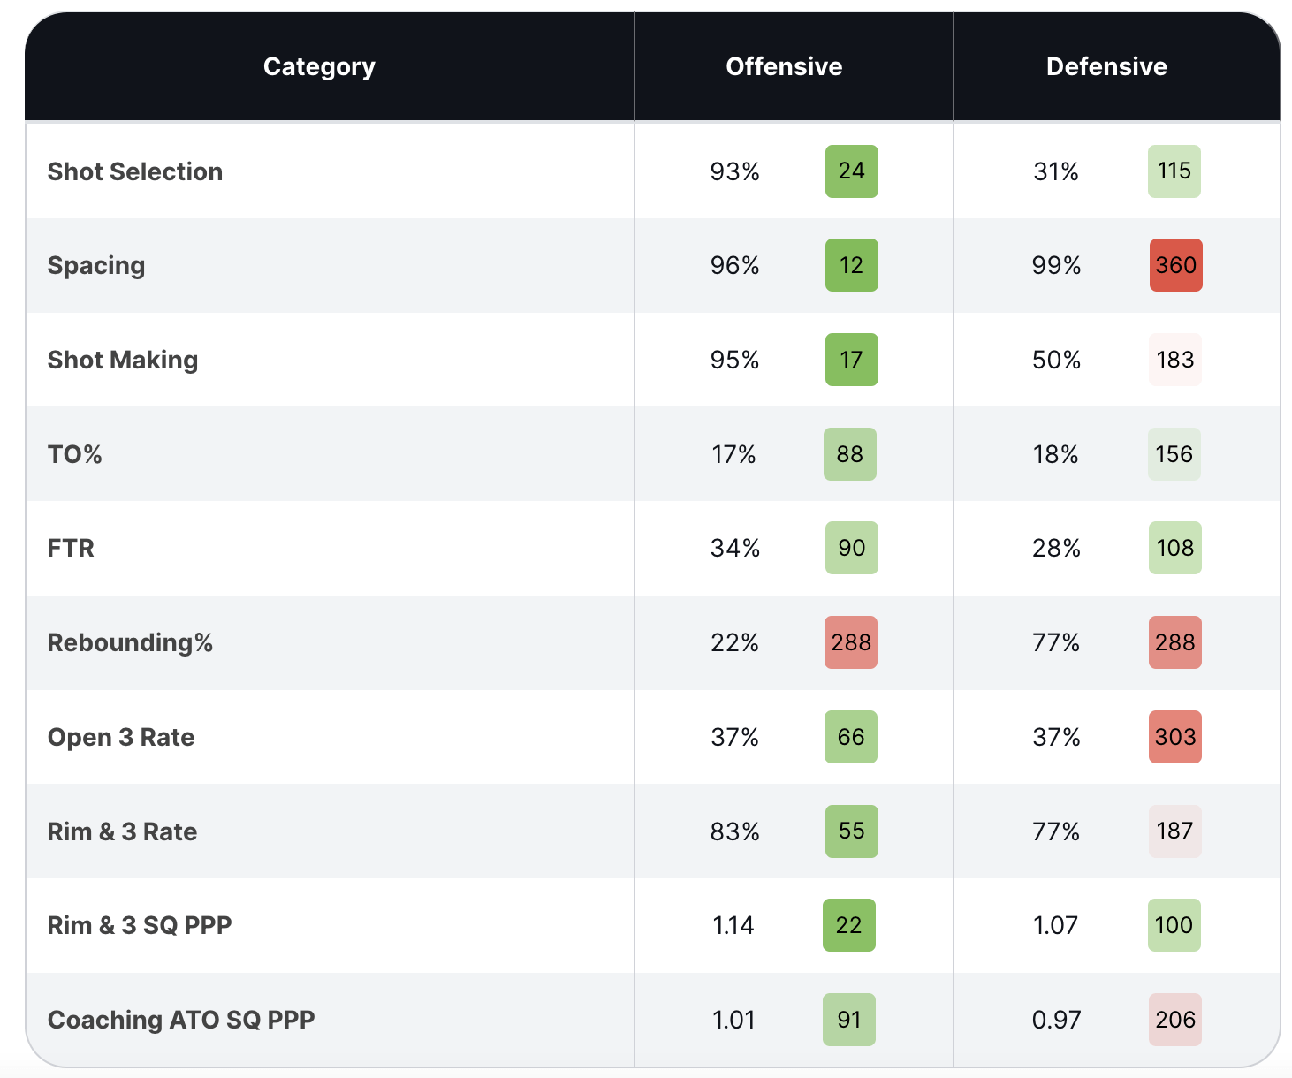The height and width of the screenshot is (1078, 1292).
Task: Select the FTR row label
Action: pos(71,548)
